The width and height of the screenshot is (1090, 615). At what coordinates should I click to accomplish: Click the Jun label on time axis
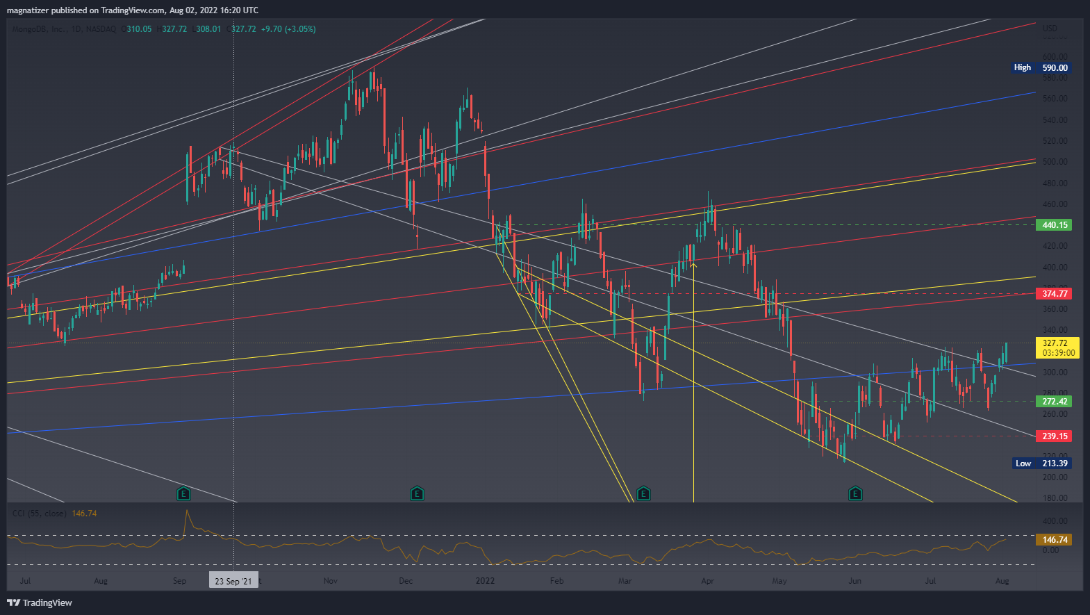point(854,581)
